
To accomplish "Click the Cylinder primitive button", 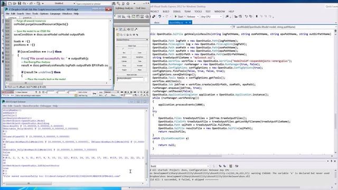I will (124, 61).
